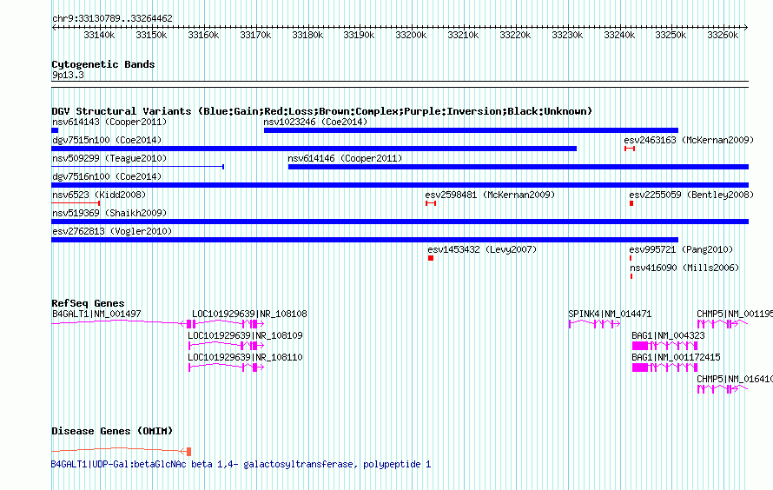773x490 pixels.
Task: Click the nsv614143 (Cooper2011) variant label
Action: click(x=109, y=122)
